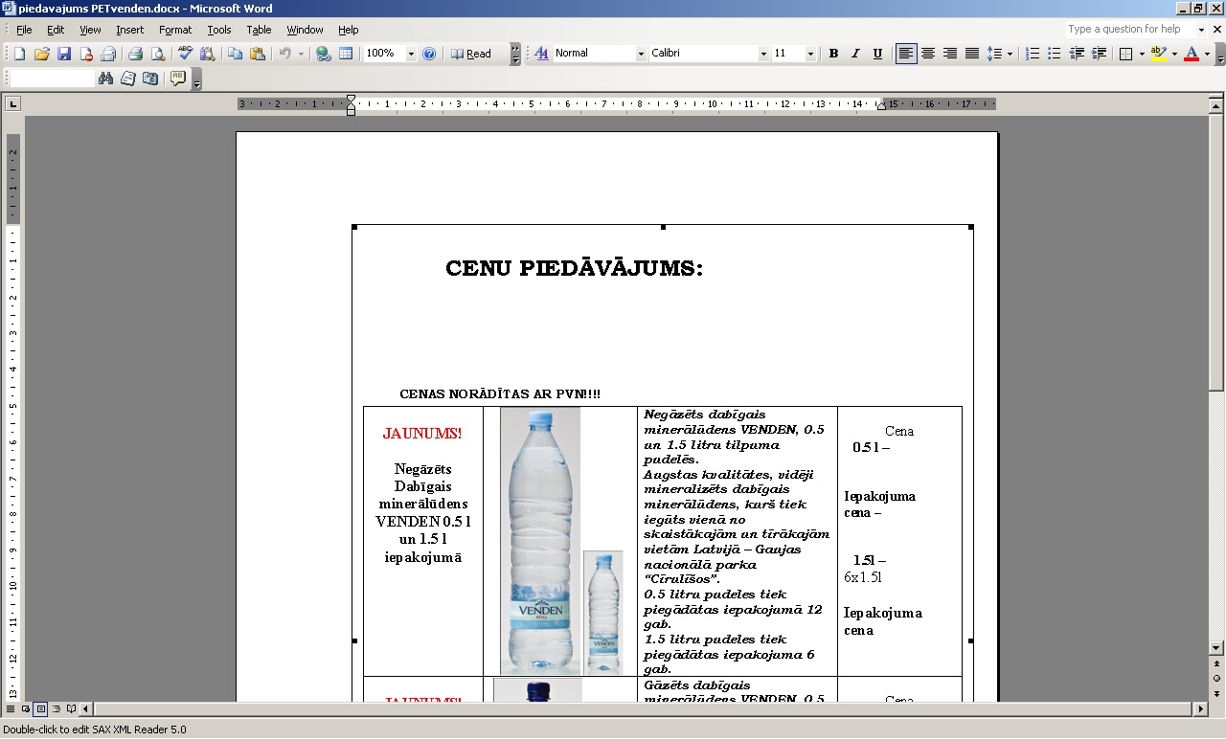Expand the highlight color dropdown arrow

pos(1174,54)
